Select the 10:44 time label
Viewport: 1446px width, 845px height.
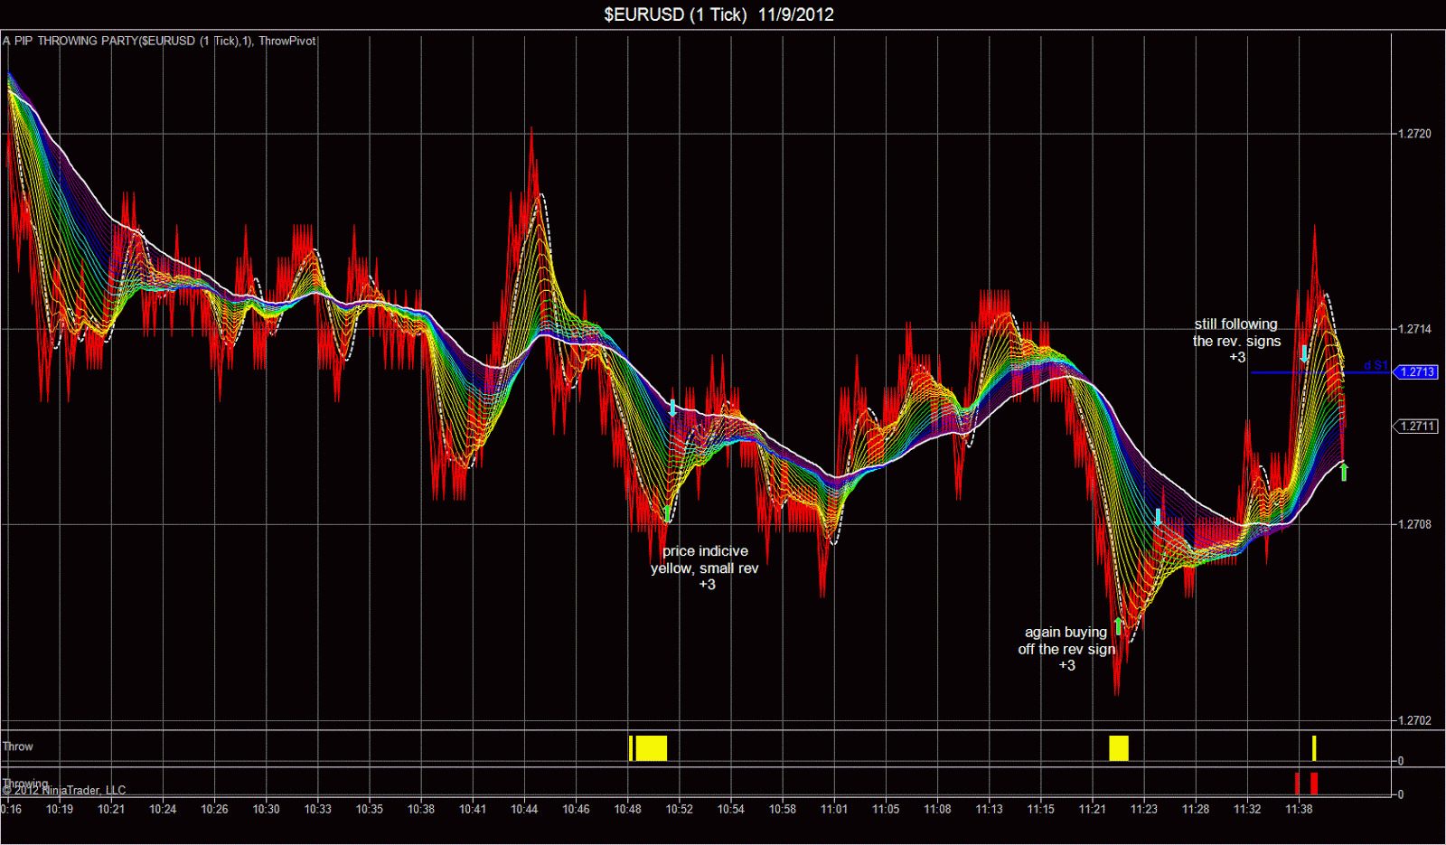[x=524, y=809]
